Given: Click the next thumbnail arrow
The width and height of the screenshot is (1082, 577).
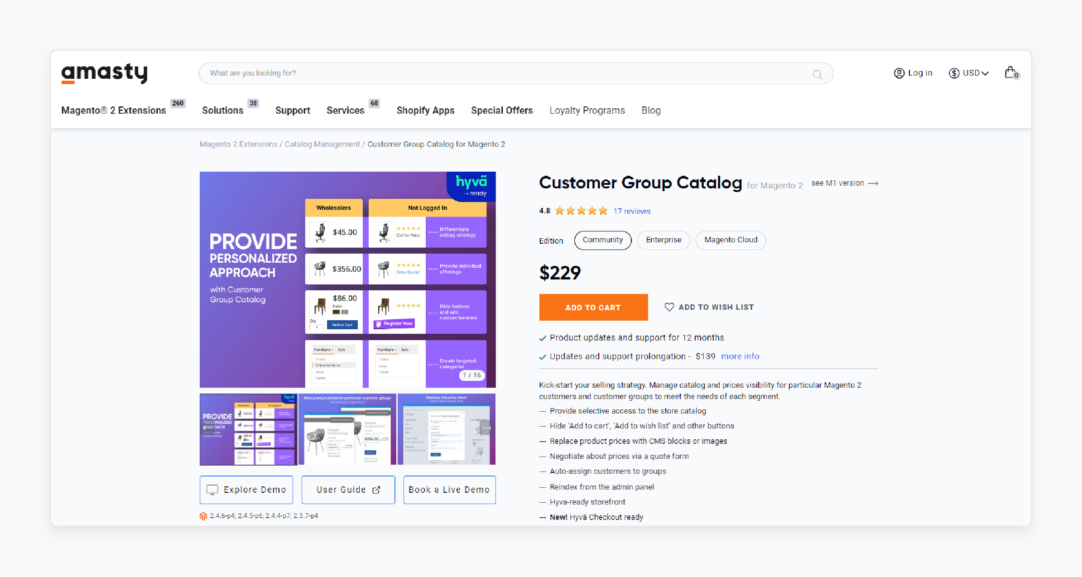Looking at the screenshot, I should 486,428.
